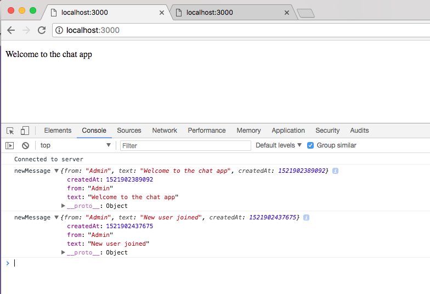Open the Elements tab
The image size is (430, 294).
[x=58, y=131]
